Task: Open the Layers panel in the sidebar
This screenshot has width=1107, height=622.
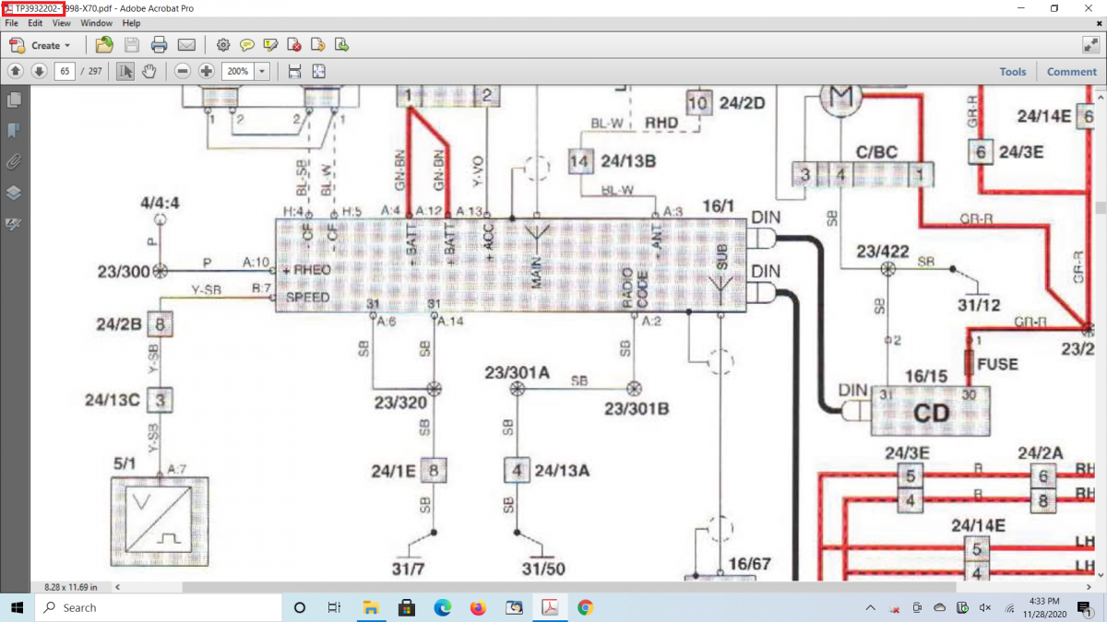Action: [x=14, y=193]
